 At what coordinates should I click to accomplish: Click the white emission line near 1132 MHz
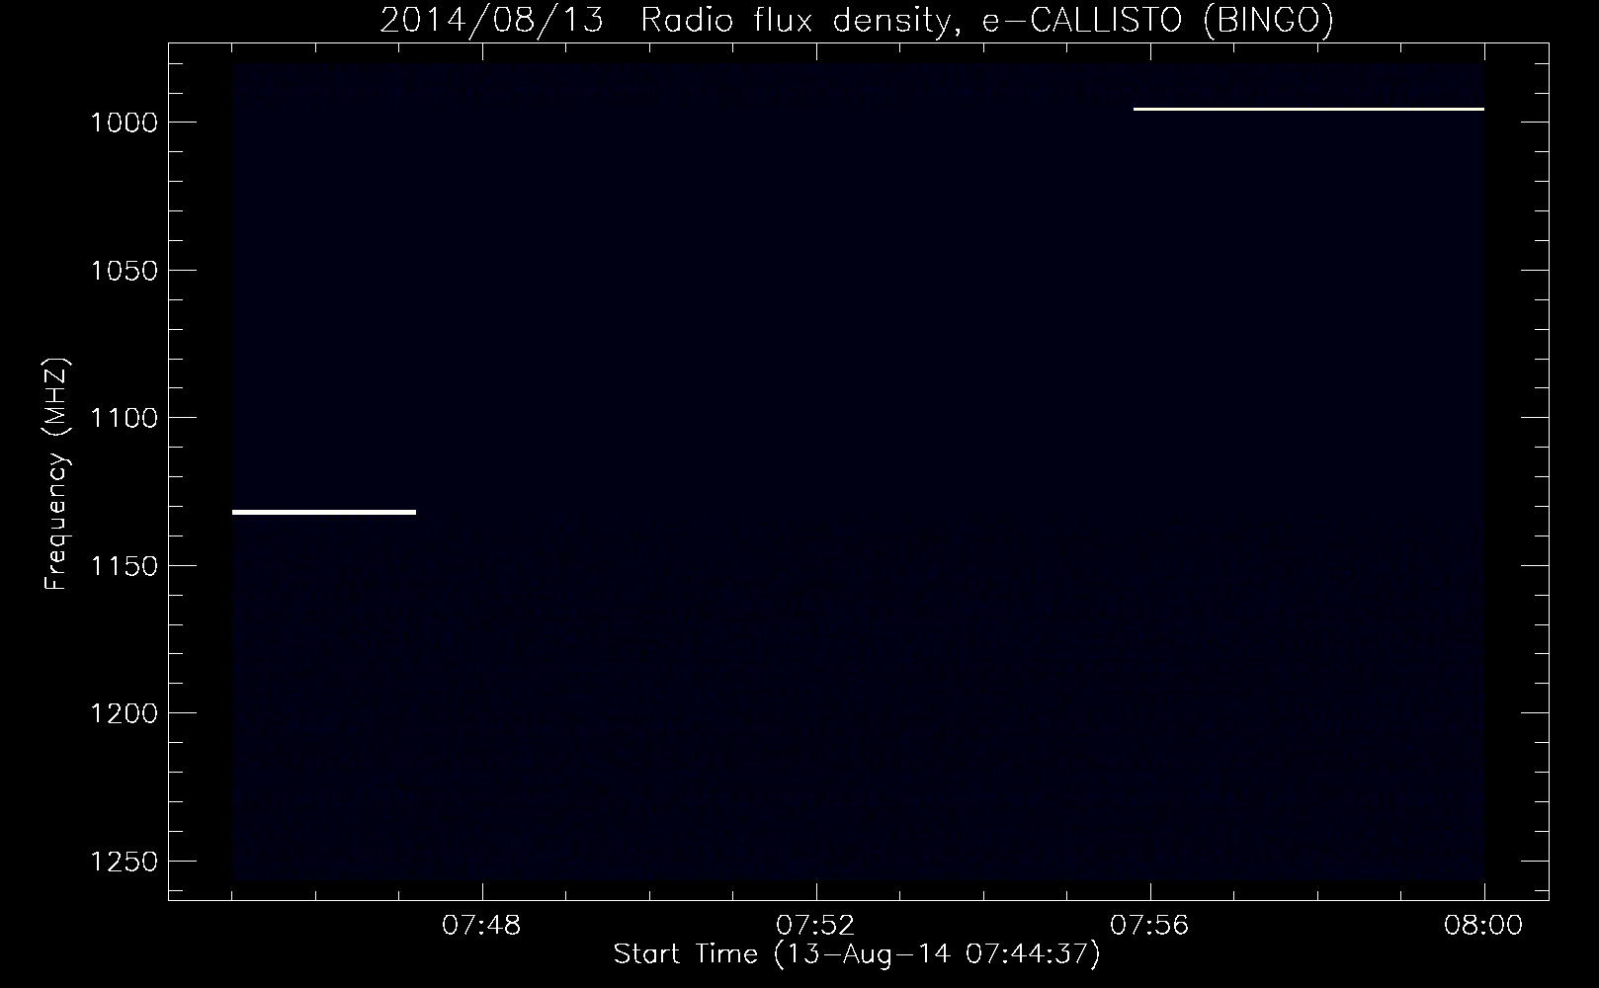coord(324,512)
